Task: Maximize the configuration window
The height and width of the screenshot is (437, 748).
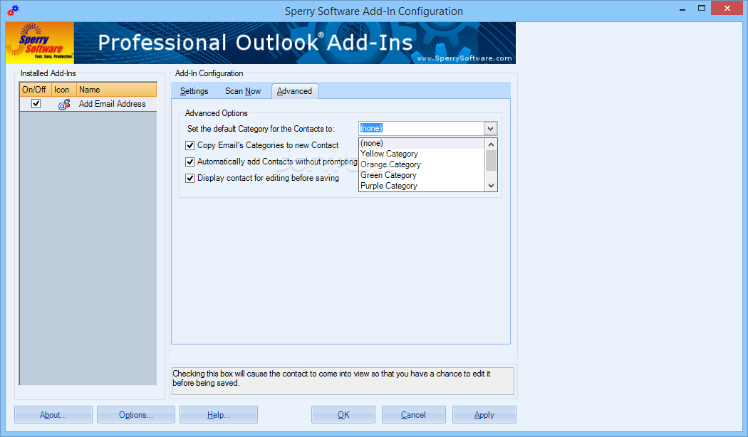Action: click(x=701, y=8)
